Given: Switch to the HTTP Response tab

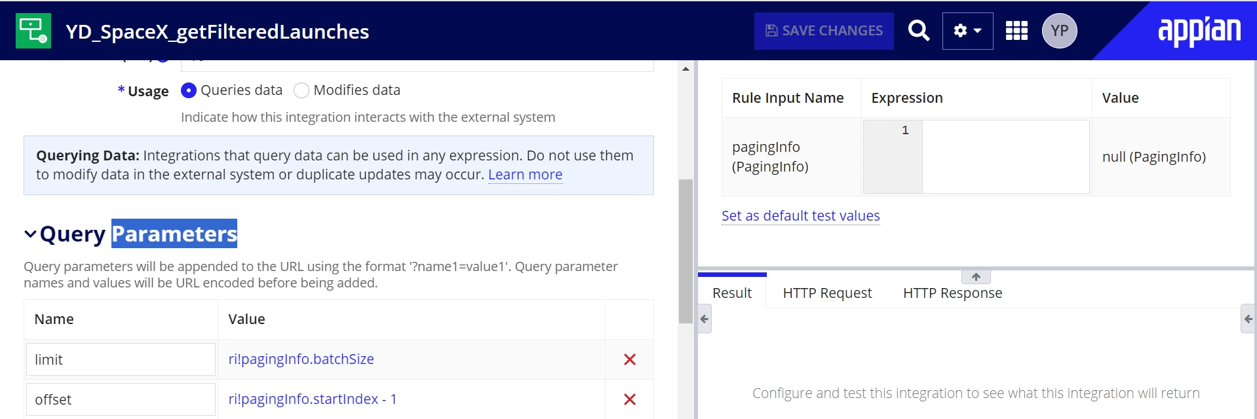Looking at the screenshot, I should 952,293.
